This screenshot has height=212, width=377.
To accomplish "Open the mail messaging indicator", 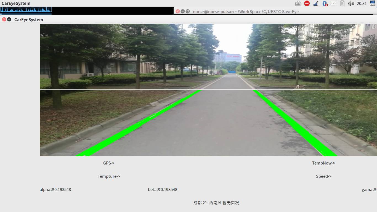I will pyautogui.click(x=333, y=3).
